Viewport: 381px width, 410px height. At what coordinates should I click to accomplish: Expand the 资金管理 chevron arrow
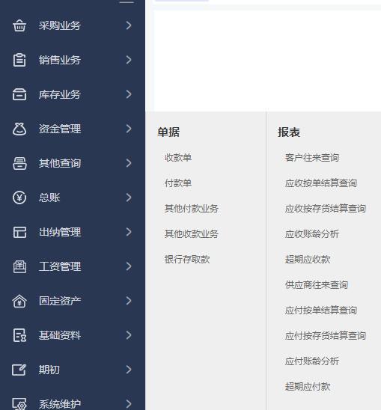click(x=129, y=129)
